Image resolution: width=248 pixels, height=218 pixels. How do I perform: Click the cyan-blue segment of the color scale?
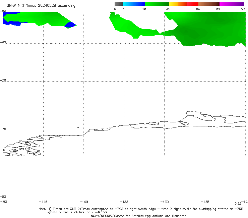tap(134, 4)
